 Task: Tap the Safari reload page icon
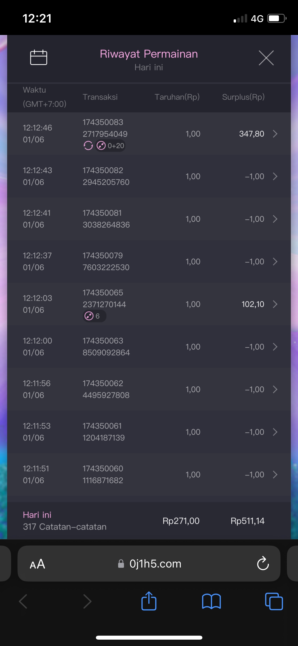tap(263, 563)
